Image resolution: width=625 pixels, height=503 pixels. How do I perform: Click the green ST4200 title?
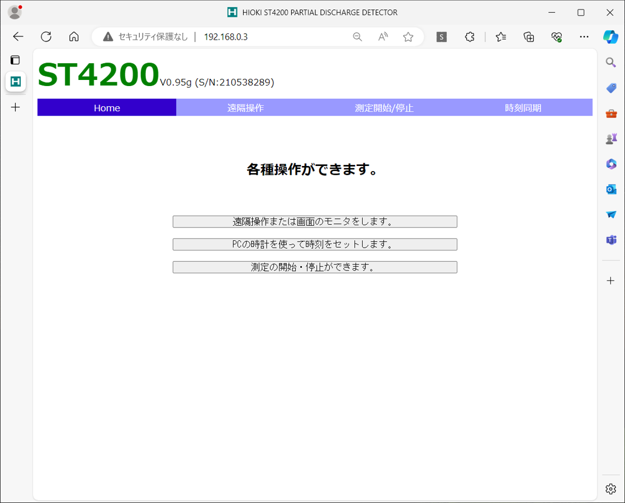coord(98,74)
